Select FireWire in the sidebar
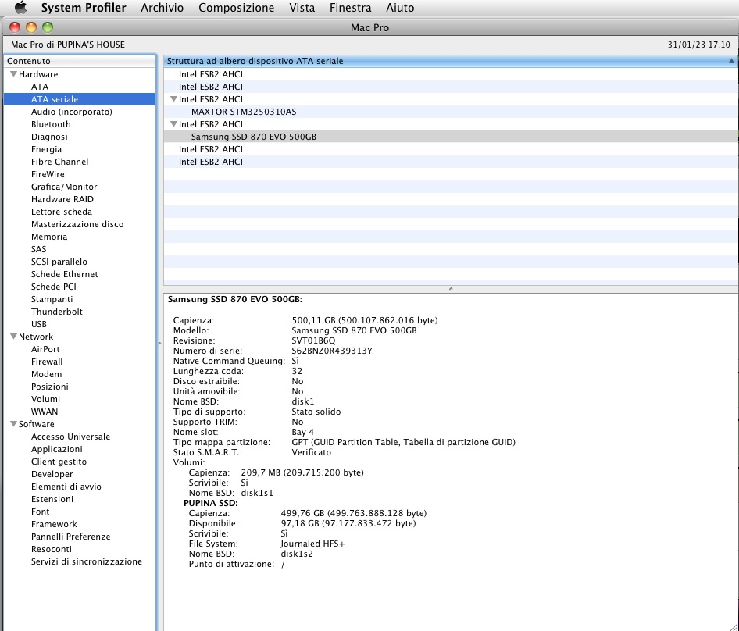Image resolution: width=739 pixels, height=631 pixels. pyautogui.click(x=48, y=174)
